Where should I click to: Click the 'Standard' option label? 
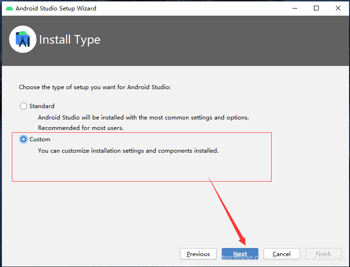(42, 106)
